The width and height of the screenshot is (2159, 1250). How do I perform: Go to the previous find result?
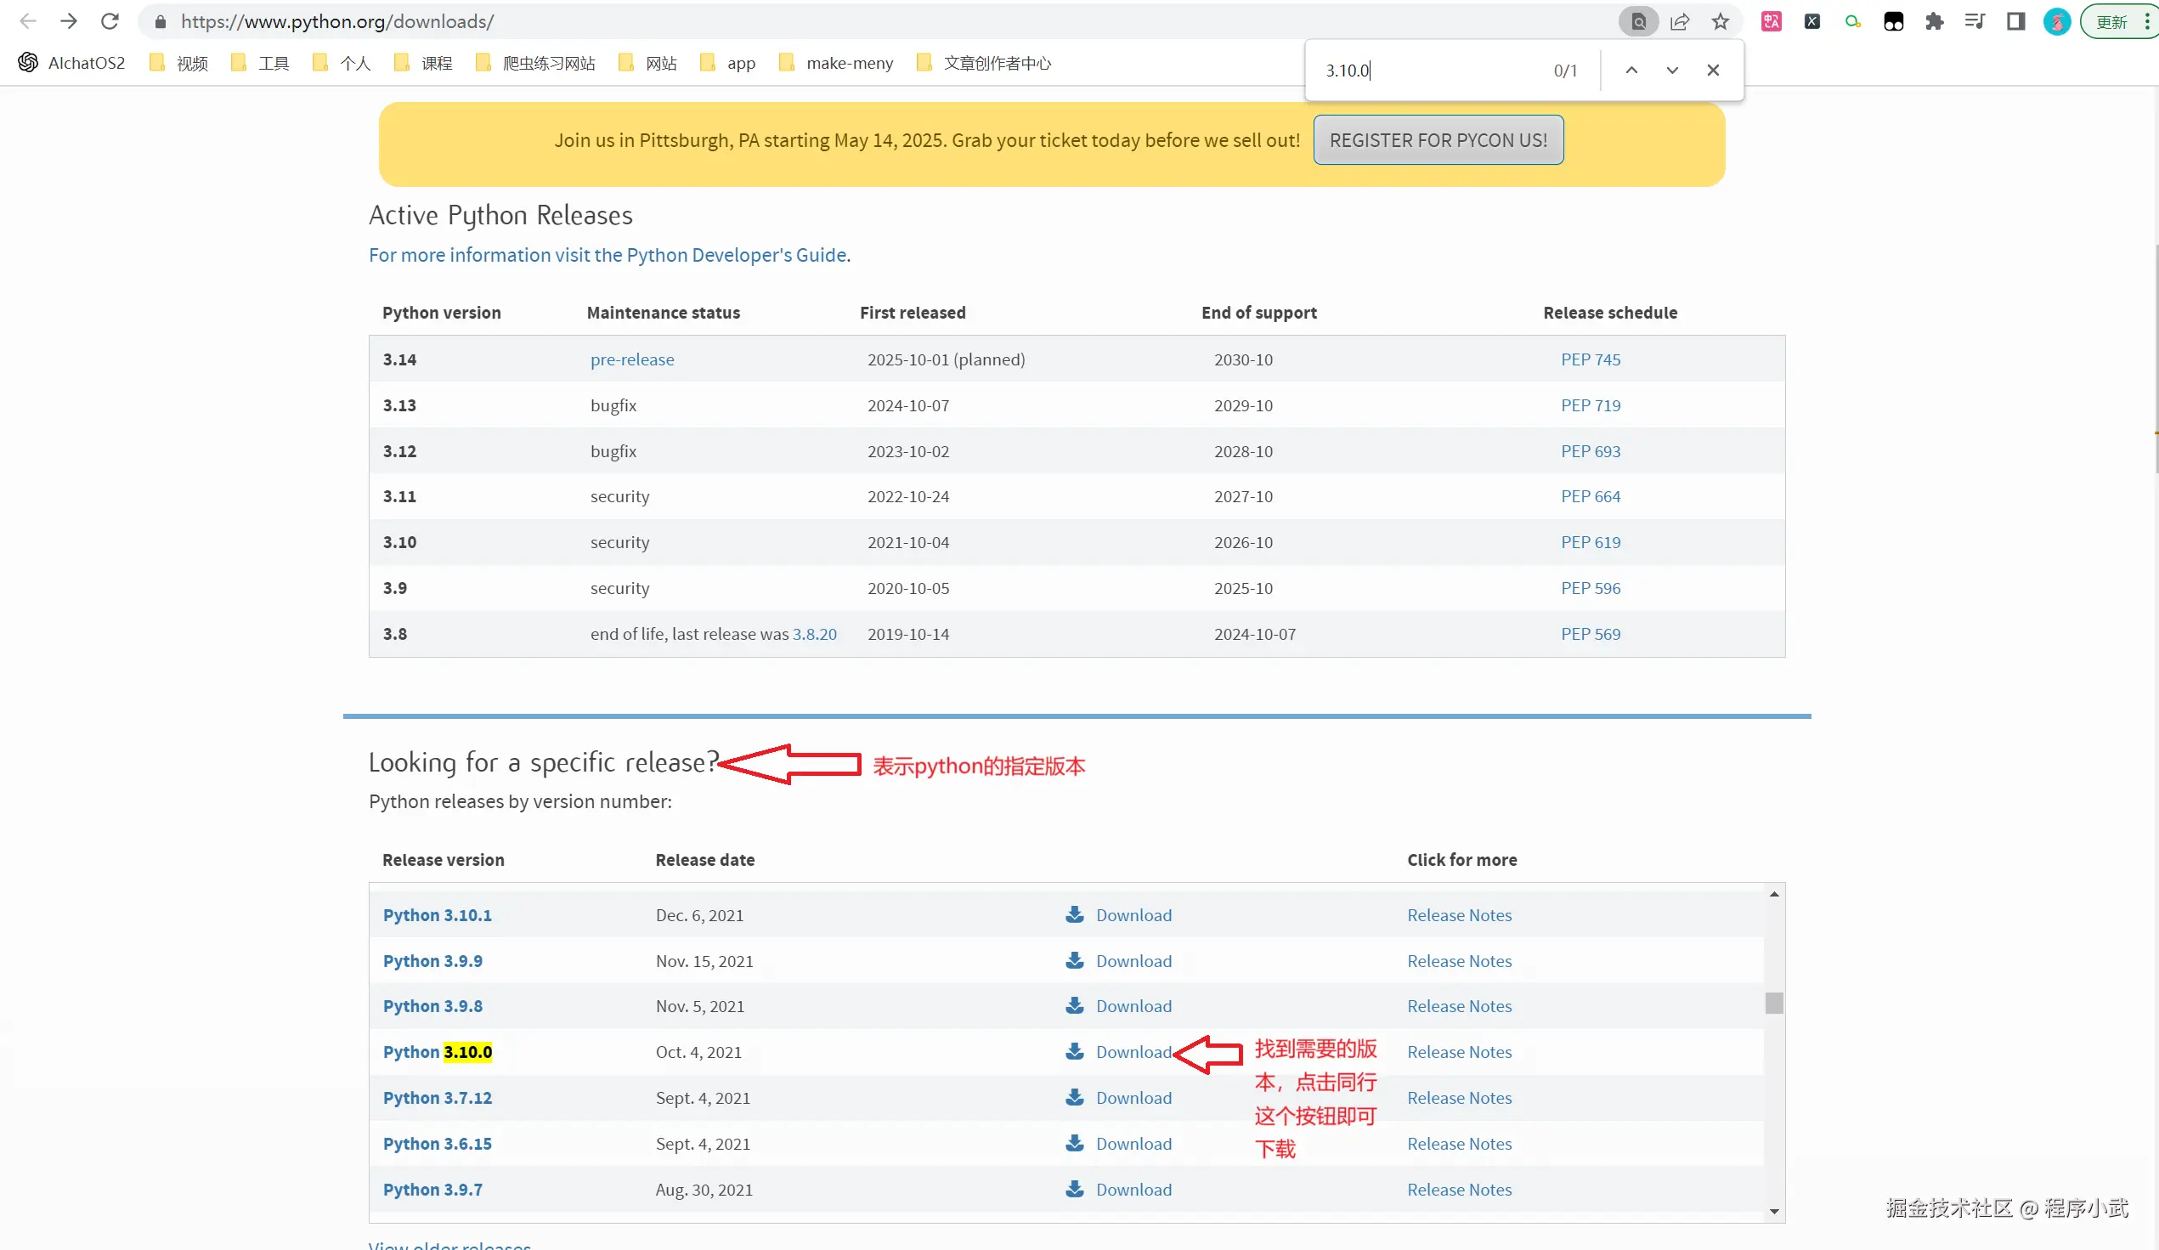point(1631,71)
